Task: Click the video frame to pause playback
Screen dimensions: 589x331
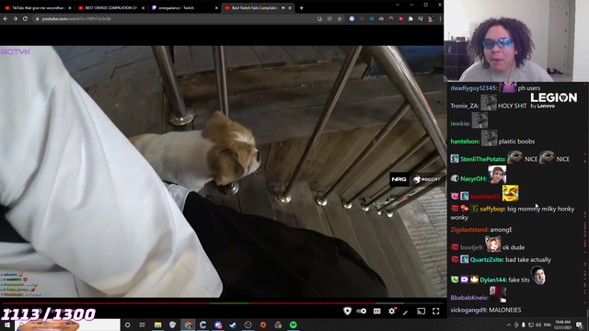Action: click(222, 172)
